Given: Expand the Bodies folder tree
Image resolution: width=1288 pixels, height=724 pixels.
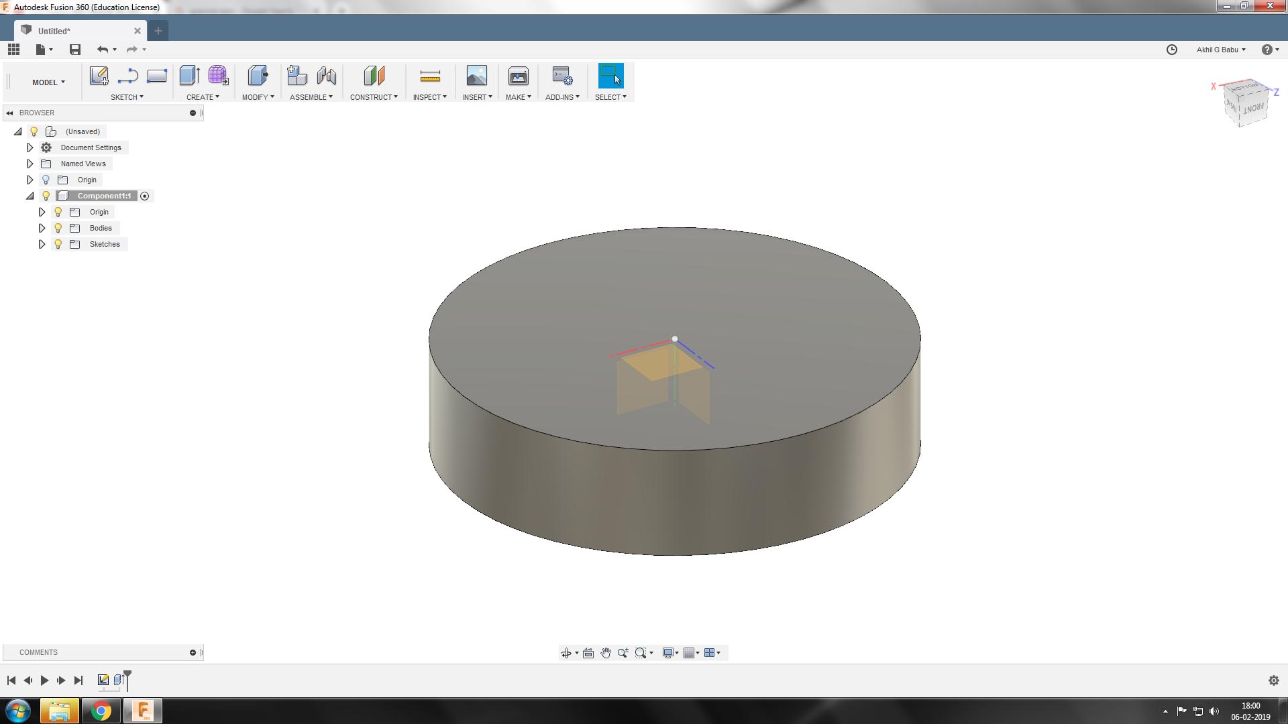Looking at the screenshot, I should pos(42,228).
